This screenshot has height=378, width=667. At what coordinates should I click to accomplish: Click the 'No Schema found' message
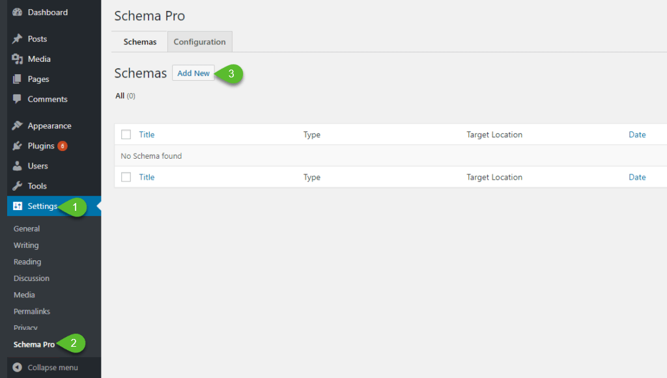point(151,156)
